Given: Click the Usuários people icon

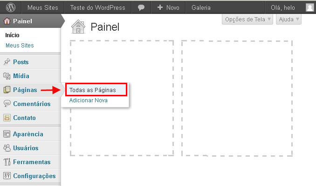Looking at the screenshot, I should point(7,148).
